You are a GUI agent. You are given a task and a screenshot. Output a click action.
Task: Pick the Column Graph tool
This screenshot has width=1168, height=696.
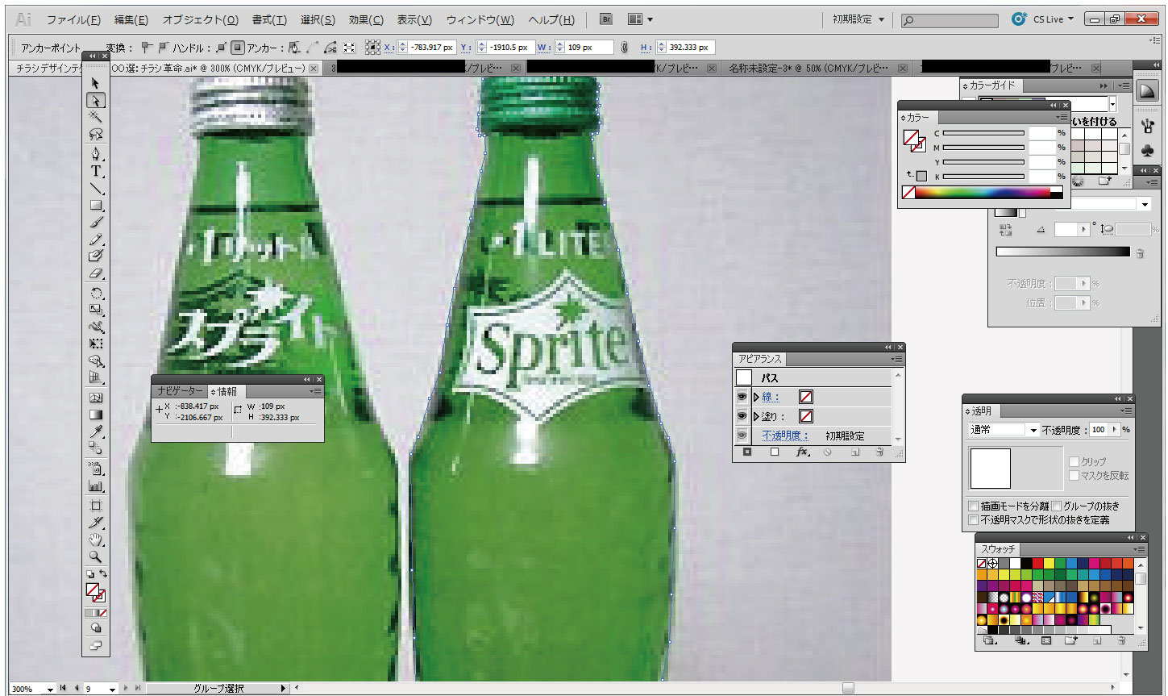[96, 486]
